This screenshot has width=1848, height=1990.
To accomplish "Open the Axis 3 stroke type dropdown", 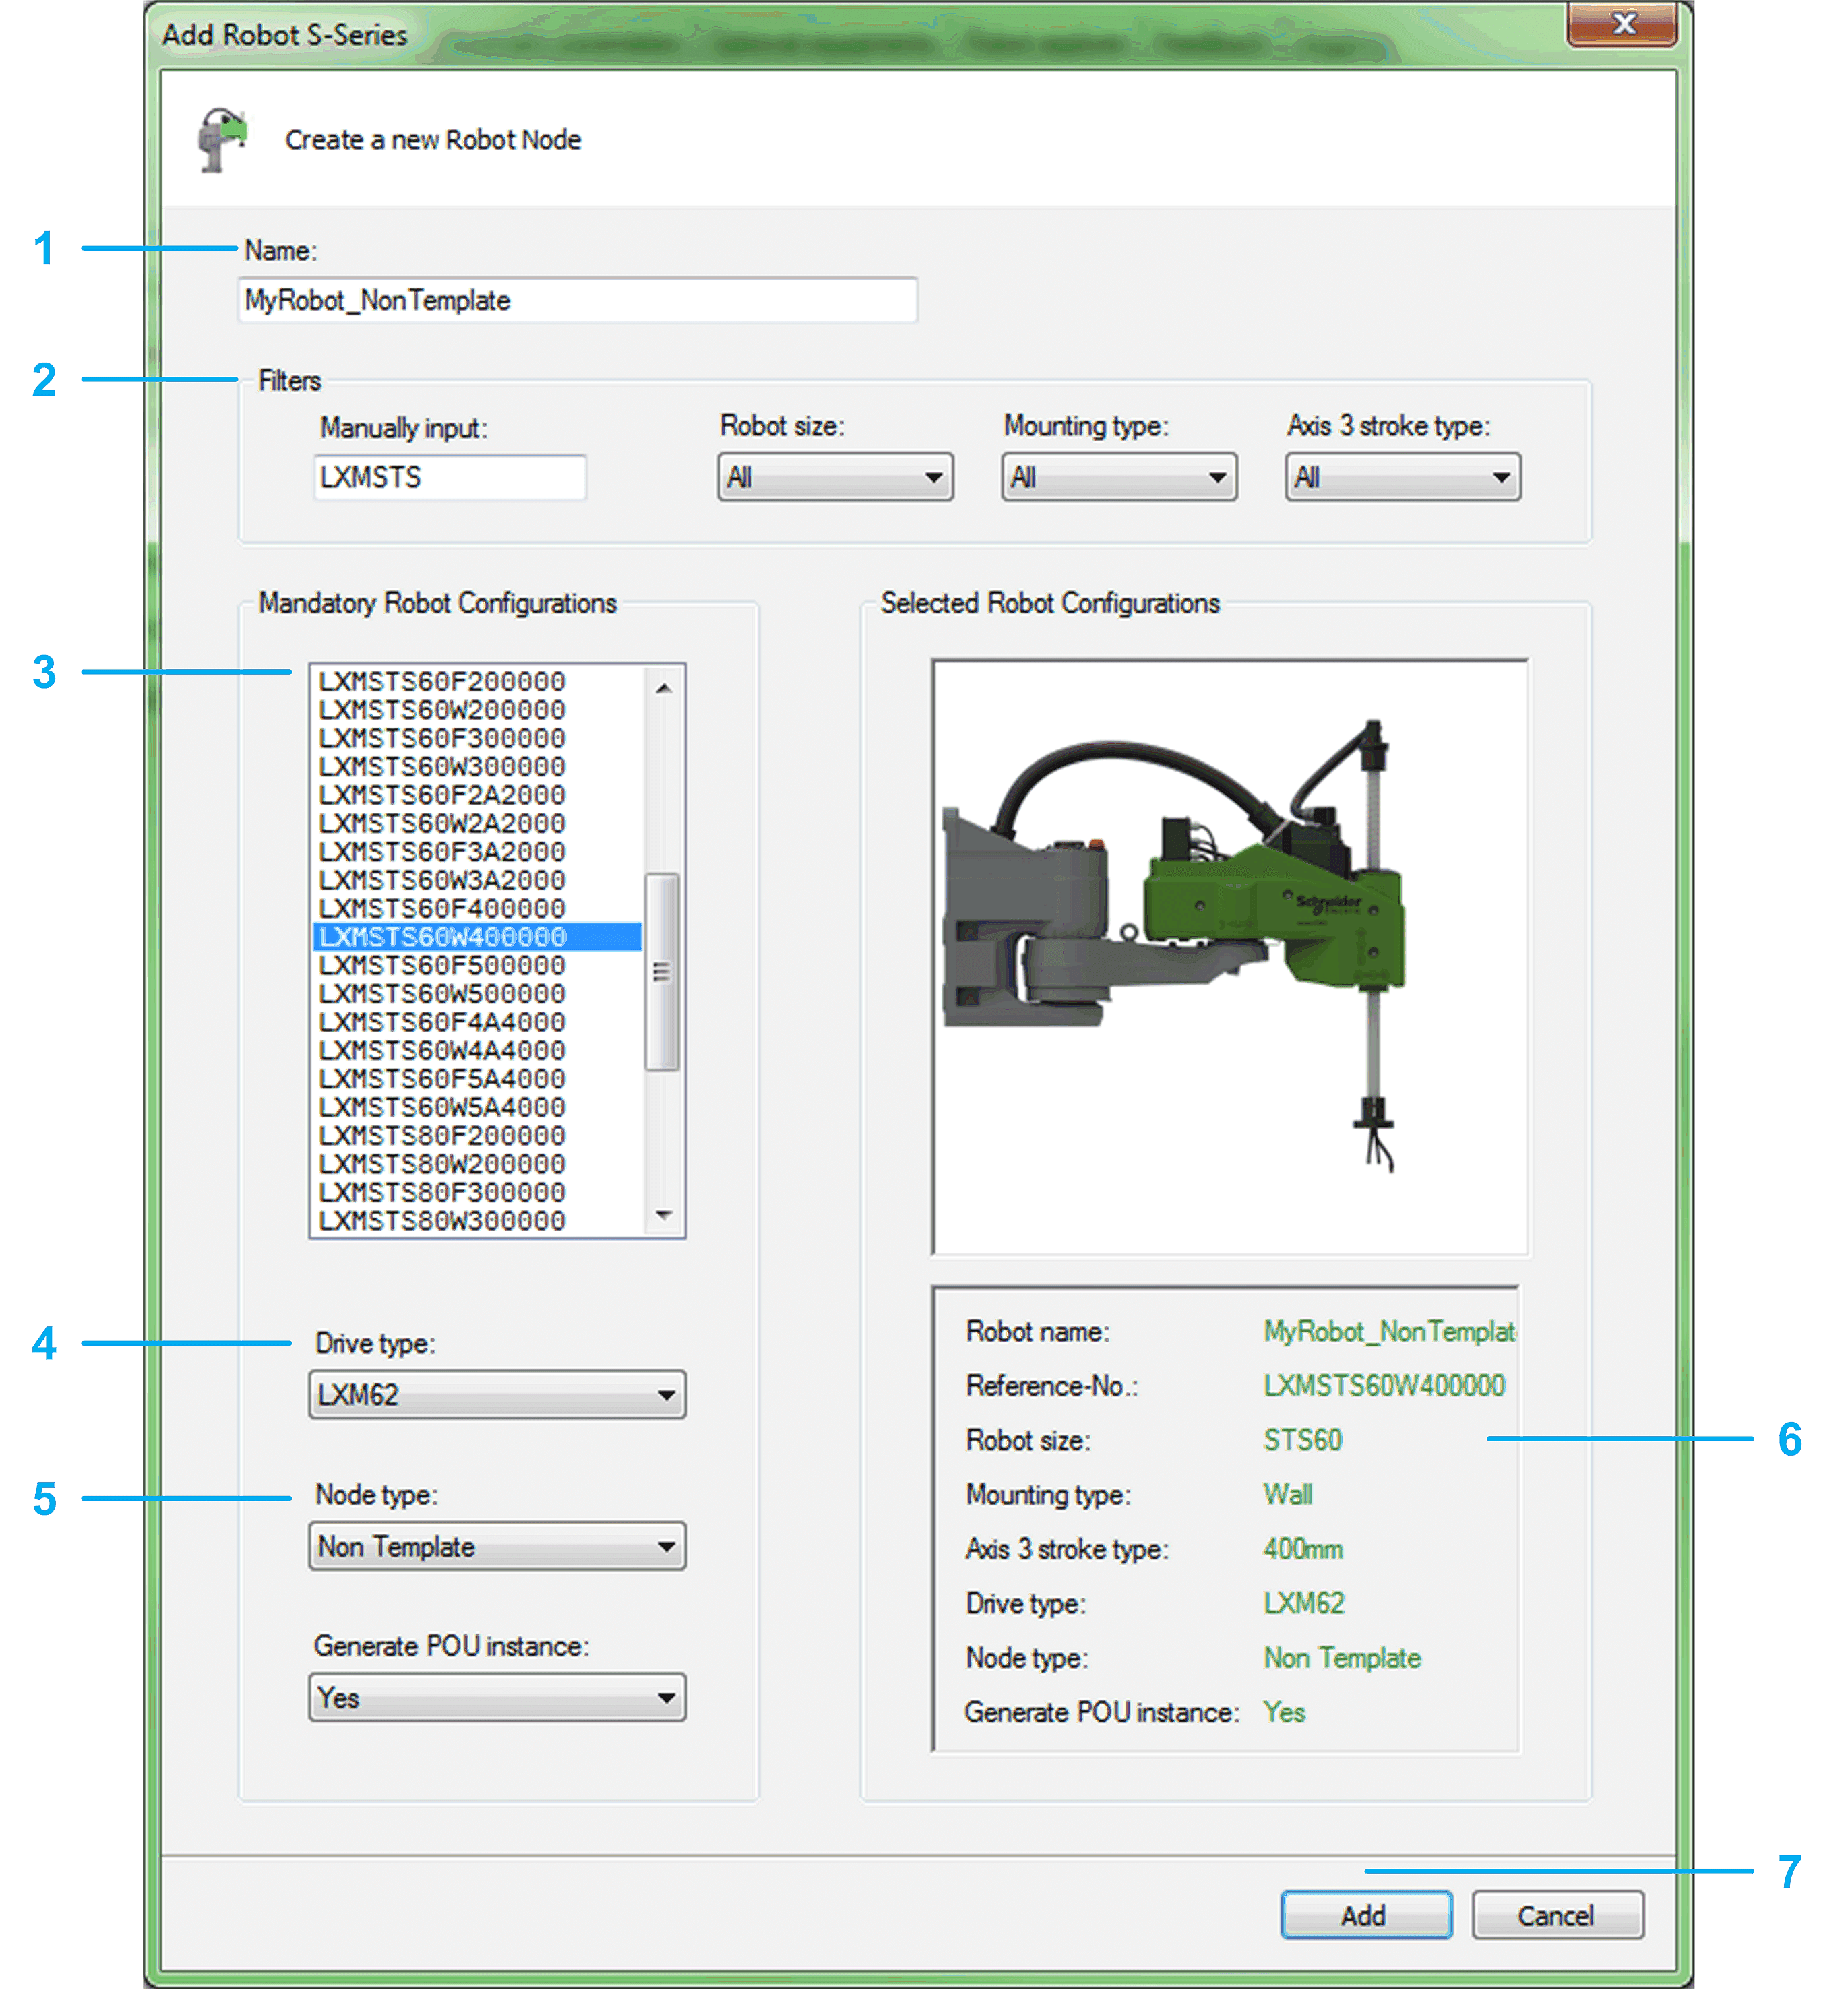I will pyautogui.click(x=1402, y=477).
